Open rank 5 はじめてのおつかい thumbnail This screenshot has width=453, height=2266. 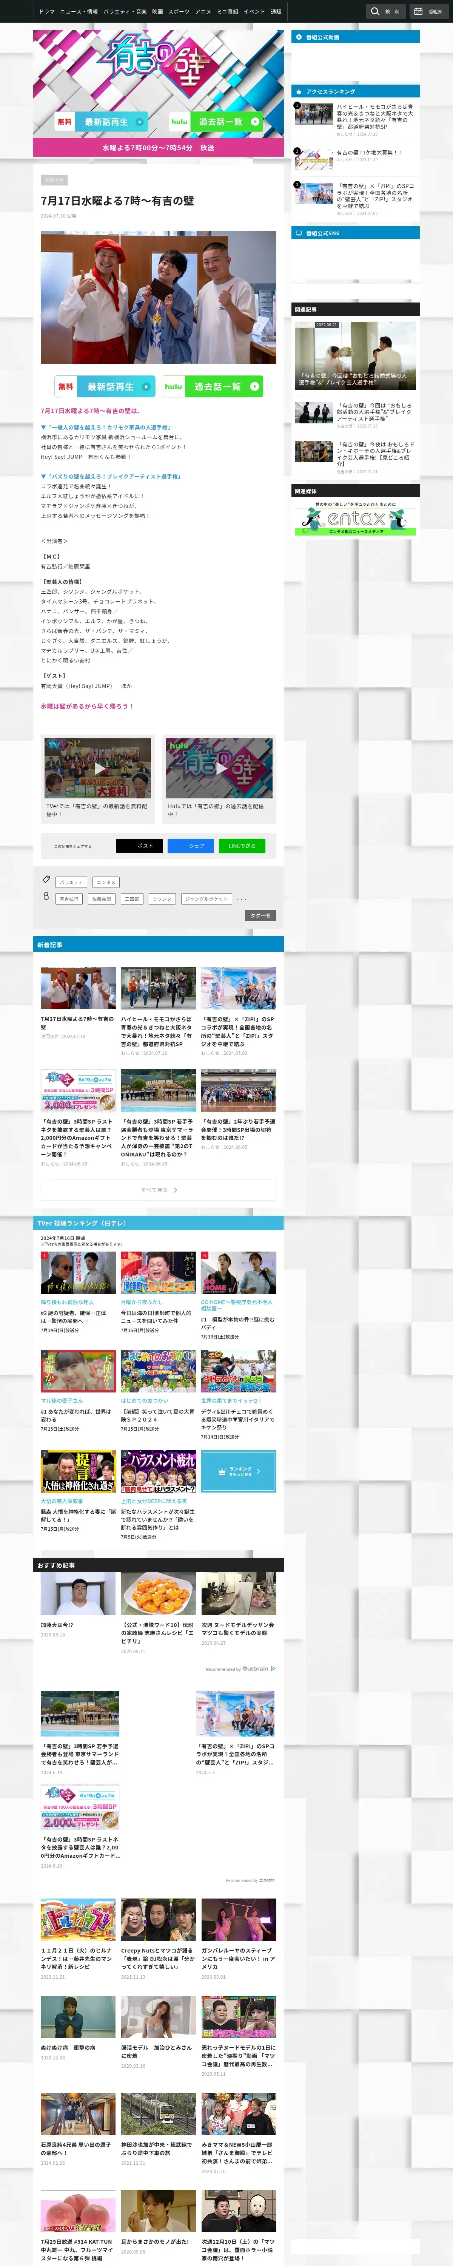[158, 1371]
